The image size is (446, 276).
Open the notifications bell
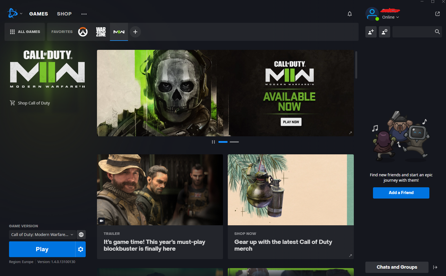coord(350,14)
